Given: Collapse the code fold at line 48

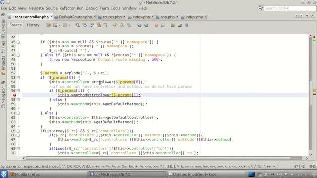Looking at the screenshot, I should [x=18, y=55].
